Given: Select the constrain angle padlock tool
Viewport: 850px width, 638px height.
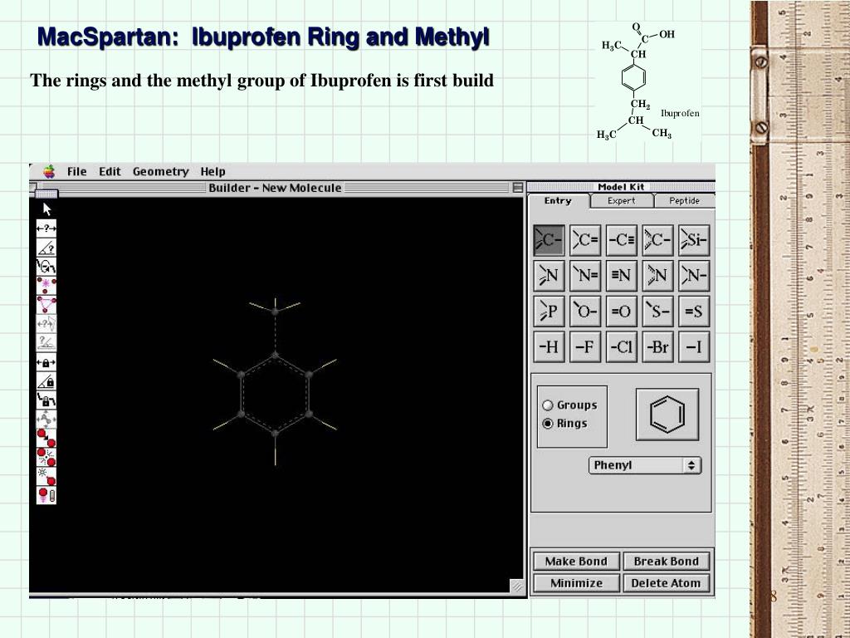Looking at the screenshot, I should tap(46, 381).
